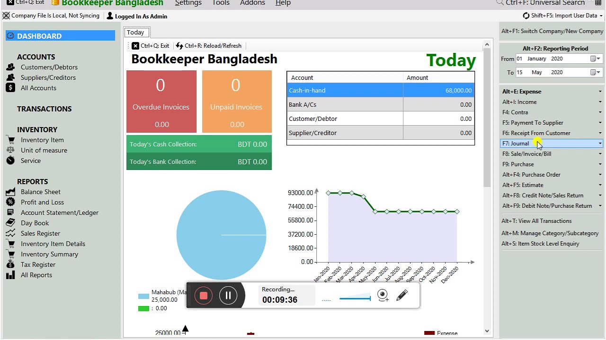
Task: Click the recorder volume slider
Action: click(x=355, y=298)
